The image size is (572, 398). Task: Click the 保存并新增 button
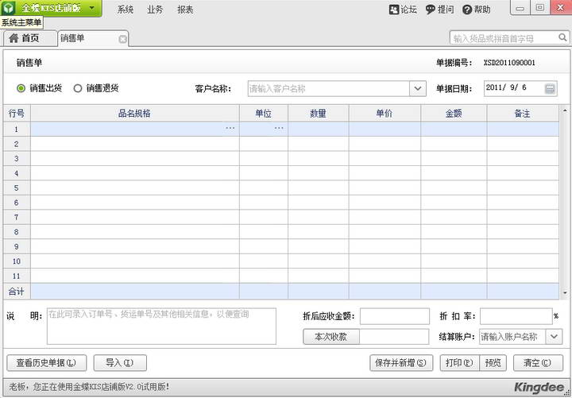pos(402,363)
